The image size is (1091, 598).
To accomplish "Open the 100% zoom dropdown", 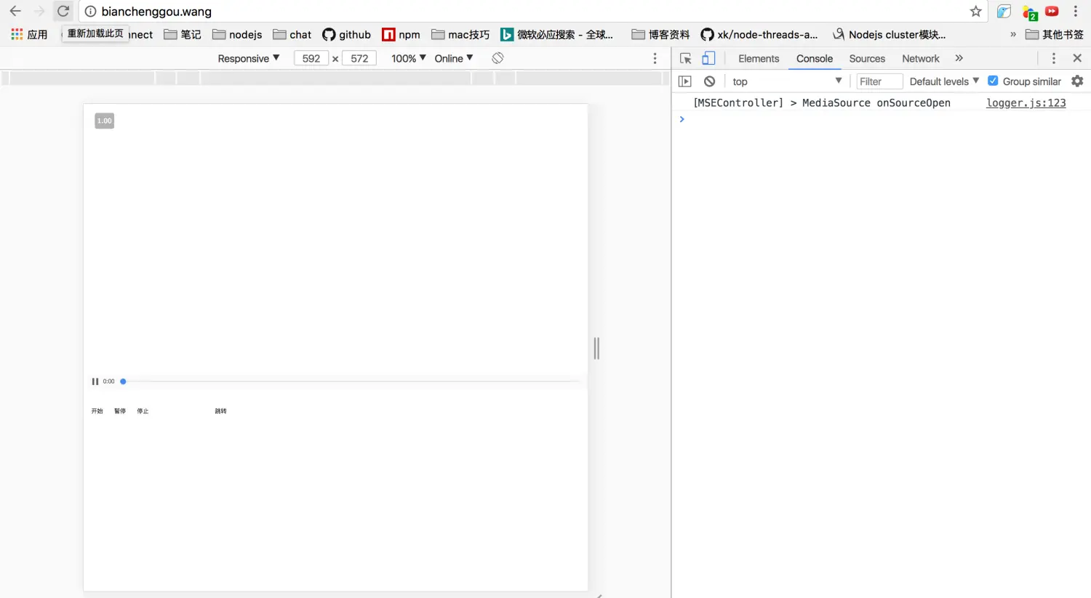I will point(409,58).
